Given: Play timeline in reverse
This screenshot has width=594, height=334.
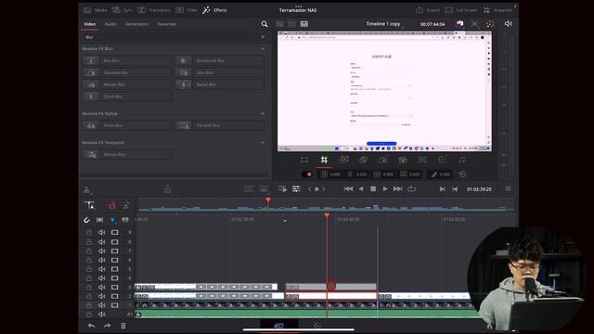Looking at the screenshot, I should tap(361, 189).
